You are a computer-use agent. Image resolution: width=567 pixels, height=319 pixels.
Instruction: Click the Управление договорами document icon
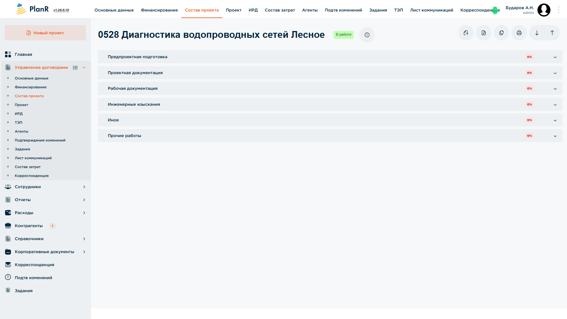8,67
